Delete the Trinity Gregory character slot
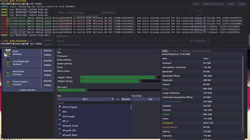This screenshot has width=250, height=140. coord(47,85)
